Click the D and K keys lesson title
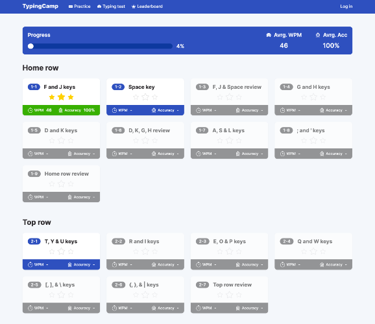 point(61,130)
